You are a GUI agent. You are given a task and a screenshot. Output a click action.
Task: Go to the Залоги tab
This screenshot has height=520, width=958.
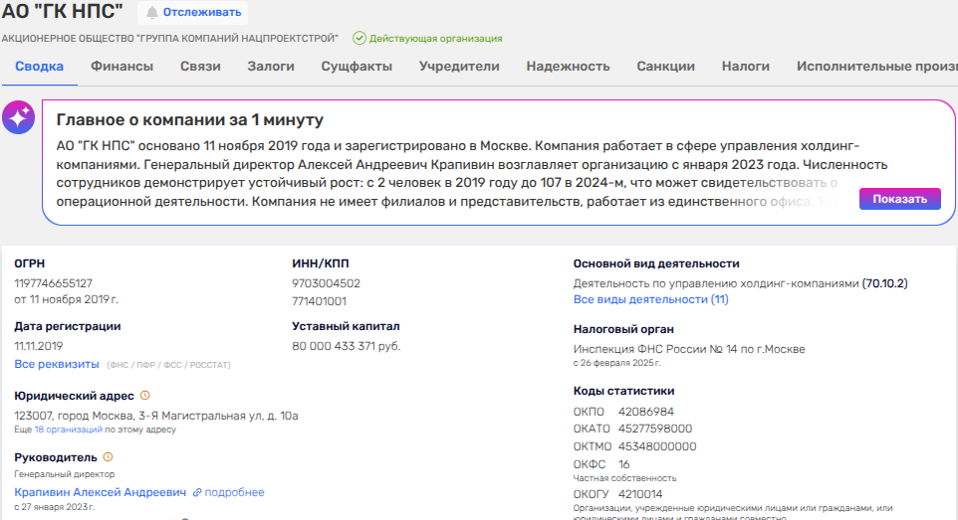(x=270, y=67)
